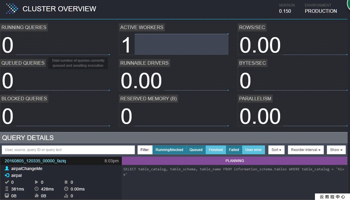
Task: Toggle the User error filter
Action: point(253,150)
